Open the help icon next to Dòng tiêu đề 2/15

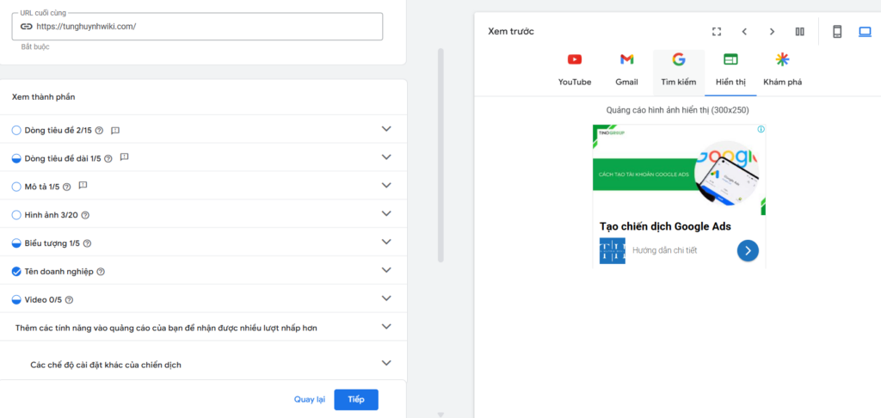pos(100,131)
